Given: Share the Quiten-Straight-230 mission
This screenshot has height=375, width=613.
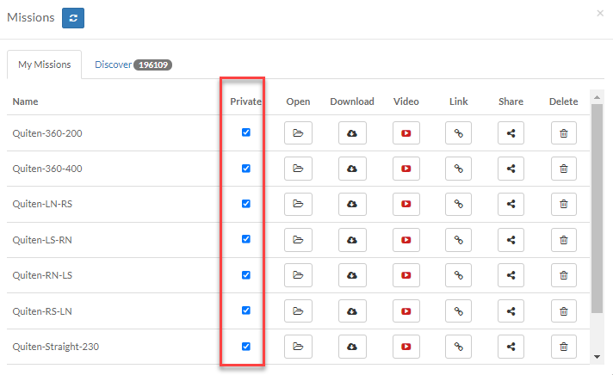Looking at the screenshot, I should pyautogui.click(x=511, y=347).
